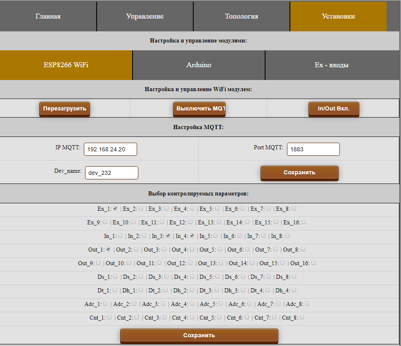Enable the Ds_1 checkbox
The height and width of the screenshot is (346, 401).
(x=115, y=276)
